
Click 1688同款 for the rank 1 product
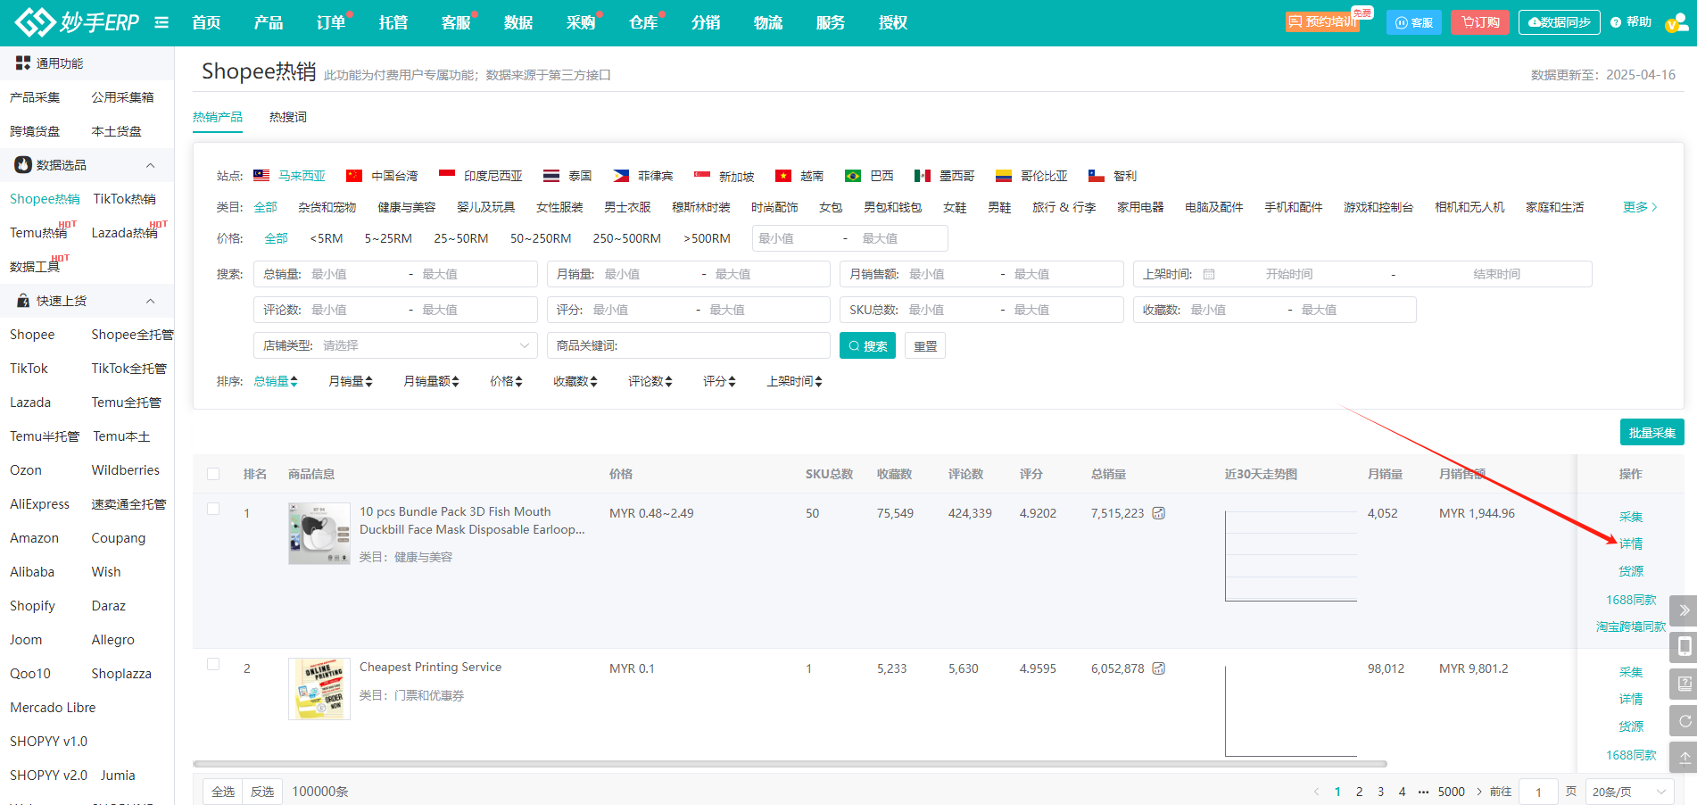[1631, 600]
